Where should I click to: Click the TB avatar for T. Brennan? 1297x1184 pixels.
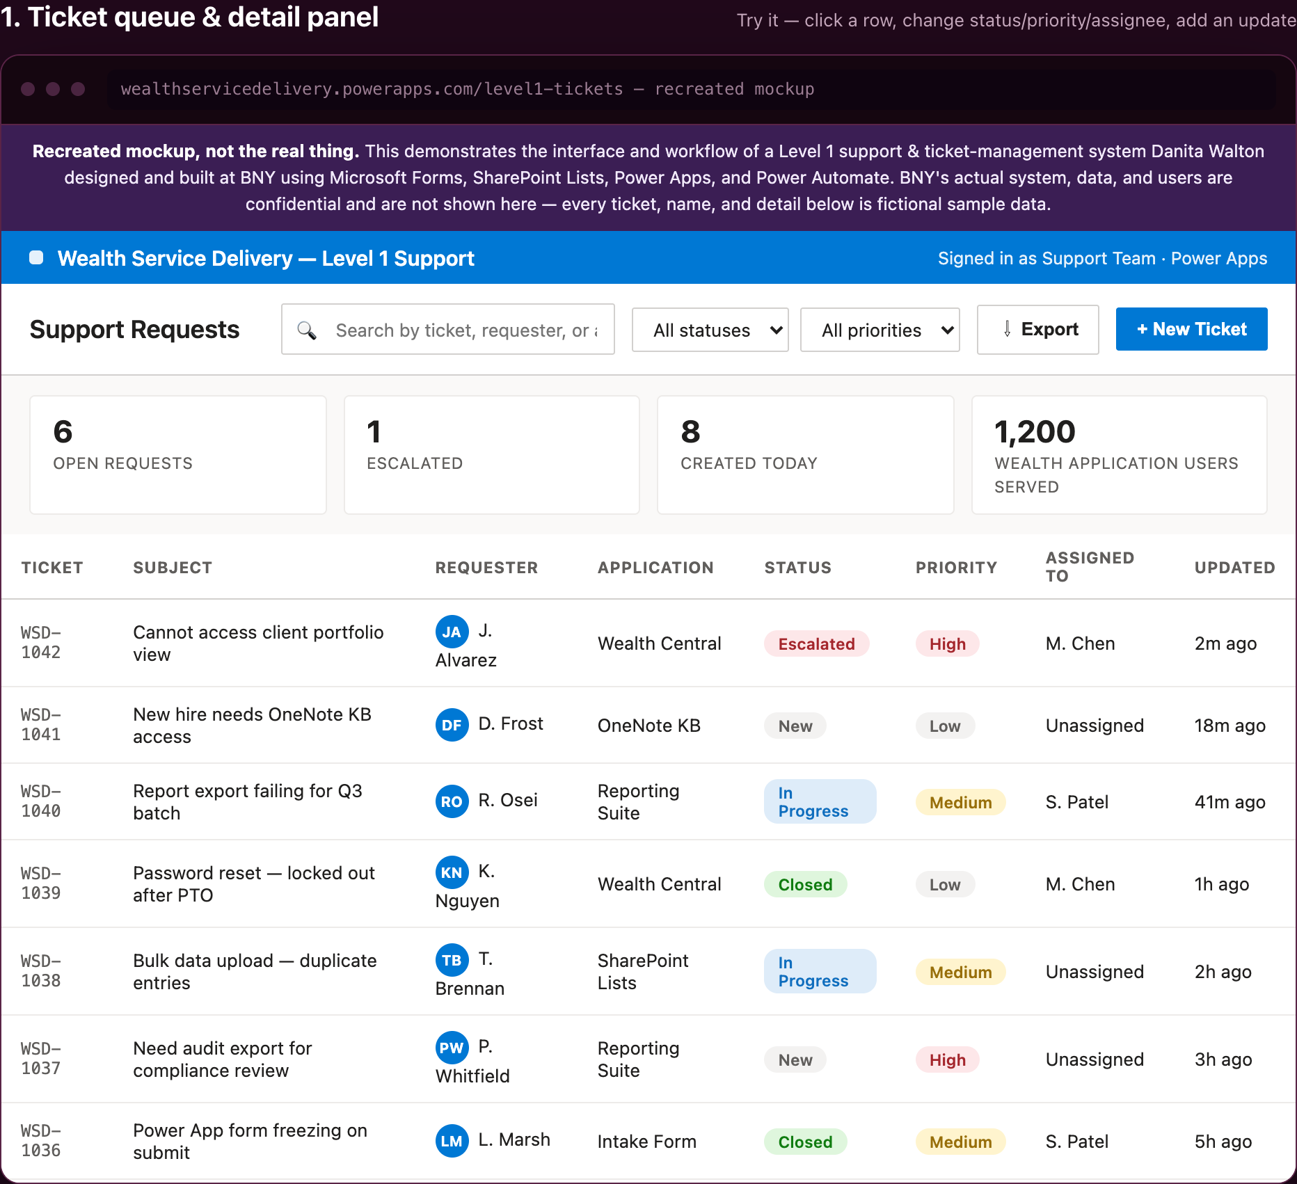(452, 960)
